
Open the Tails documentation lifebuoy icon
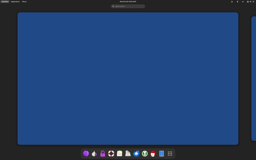(x=111, y=153)
